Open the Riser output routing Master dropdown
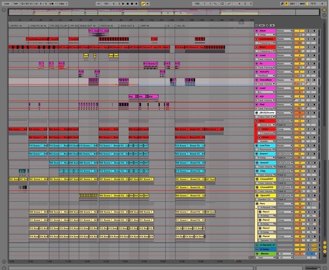 click(x=284, y=31)
